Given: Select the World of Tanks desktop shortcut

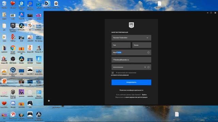Looking at the screenshot, I should [x=13, y=94].
